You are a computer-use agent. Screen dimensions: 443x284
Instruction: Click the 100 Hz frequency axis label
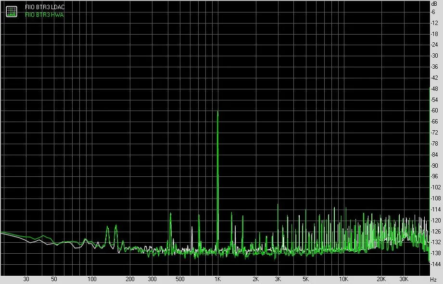92,279
